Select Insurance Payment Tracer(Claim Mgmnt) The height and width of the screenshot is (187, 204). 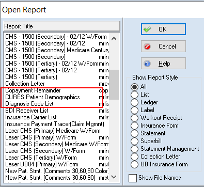(57, 124)
